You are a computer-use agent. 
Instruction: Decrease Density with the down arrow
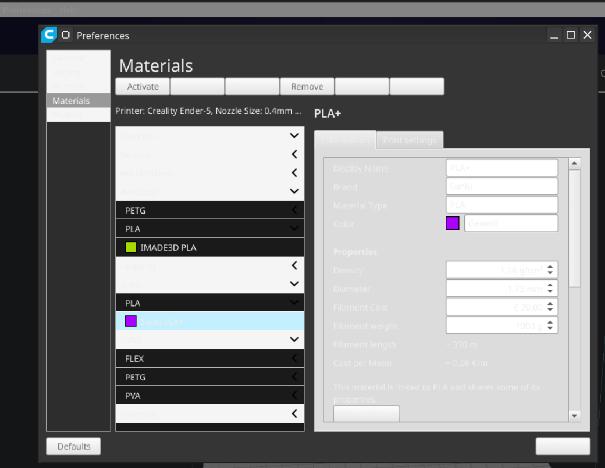point(550,273)
